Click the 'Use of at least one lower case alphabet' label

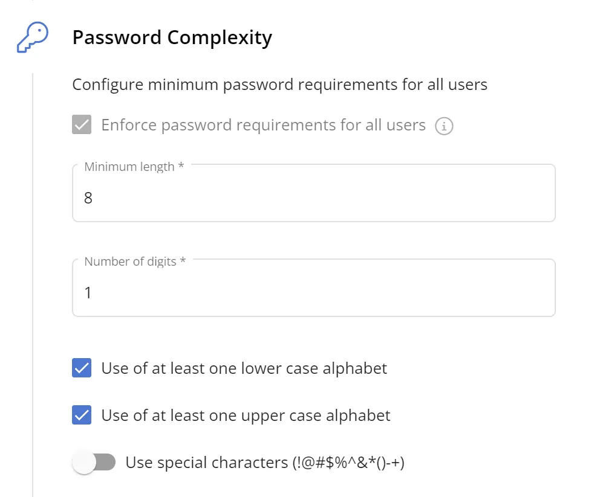click(244, 368)
